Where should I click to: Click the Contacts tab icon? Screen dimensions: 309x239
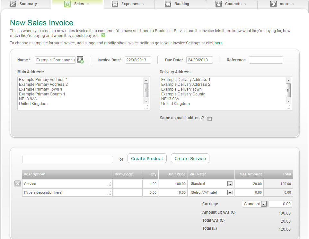click(x=219, y=4)
